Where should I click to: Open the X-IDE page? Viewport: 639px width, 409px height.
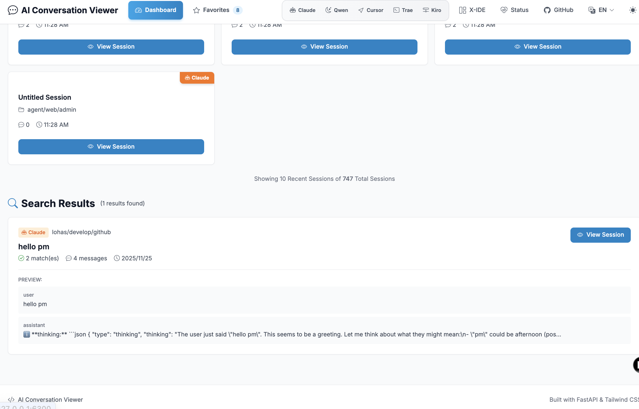tap(472, 10)
